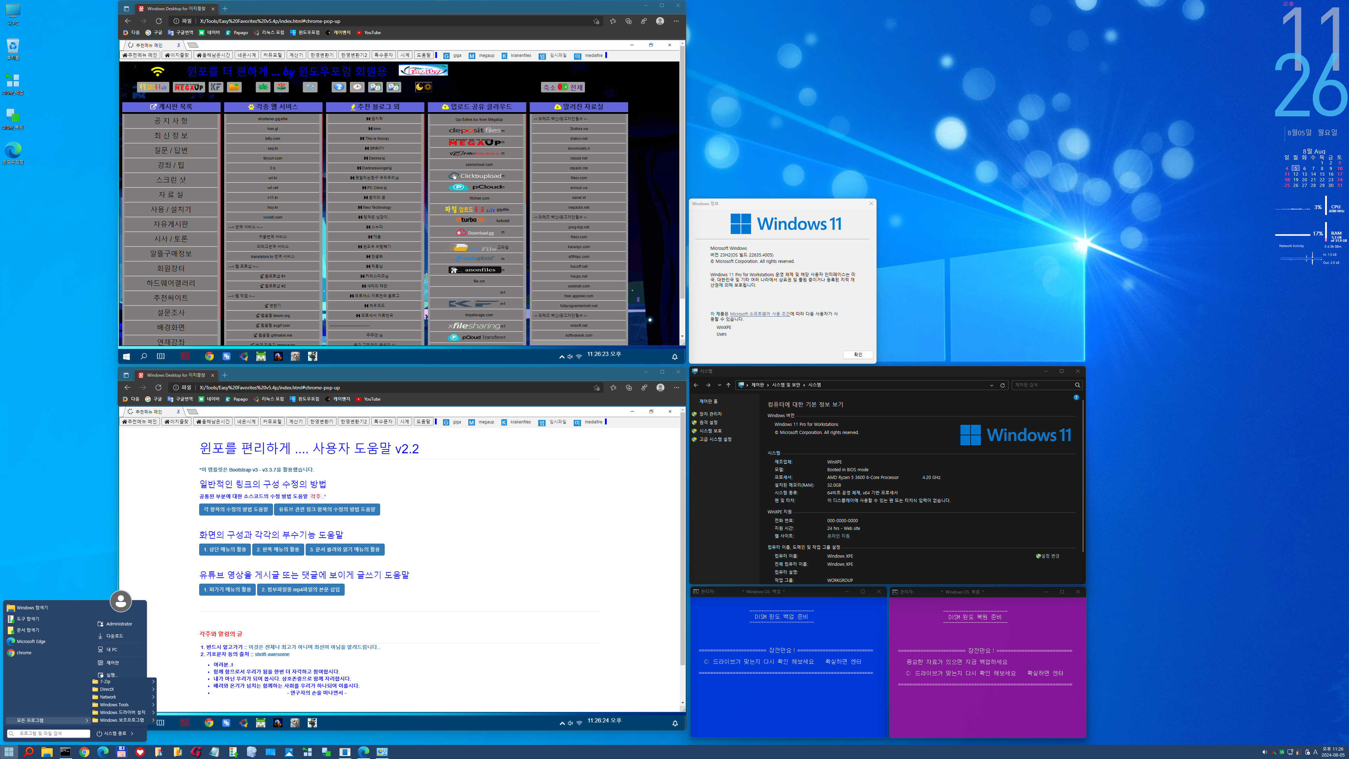This screenshot has width=1349, height=759.
Task: Click 온라인 지원 link in 시스템 window
Action: [839, 536]
